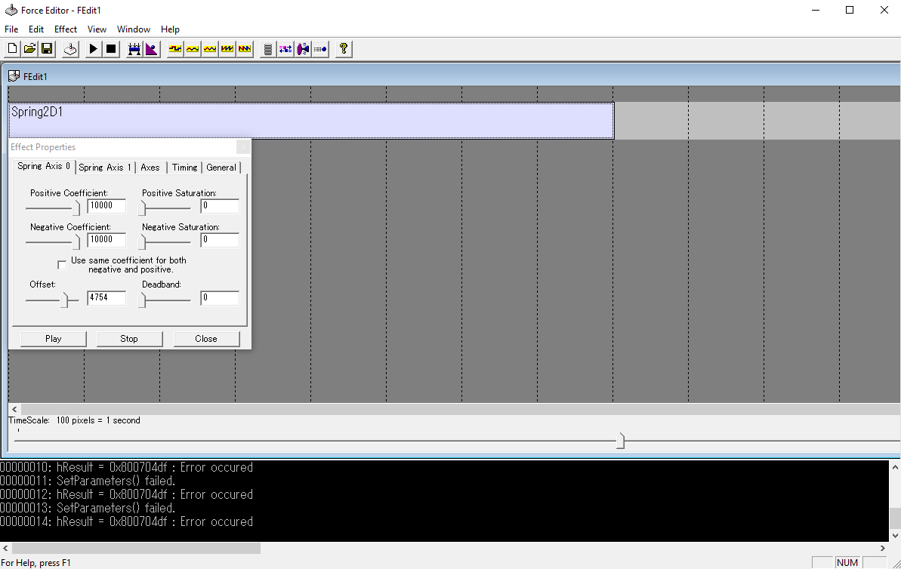Open the Effect menu

click(x=66, y=29)
